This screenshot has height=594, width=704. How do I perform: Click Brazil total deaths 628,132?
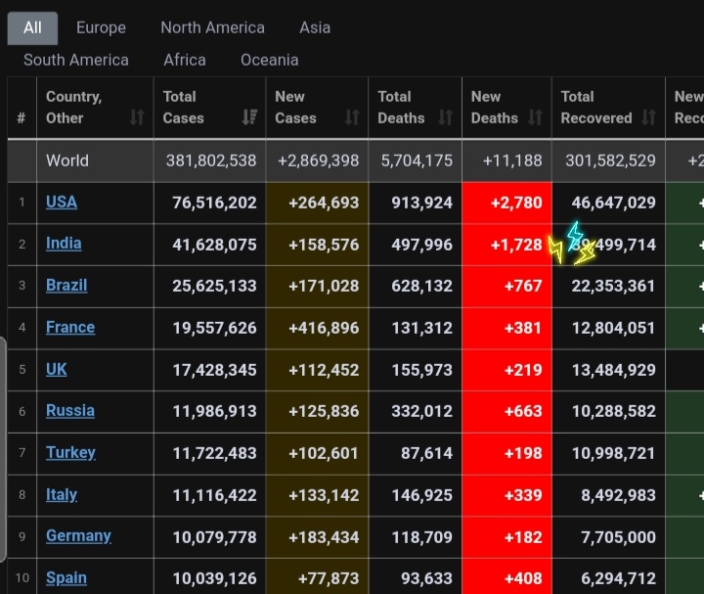tap(421, 286)
